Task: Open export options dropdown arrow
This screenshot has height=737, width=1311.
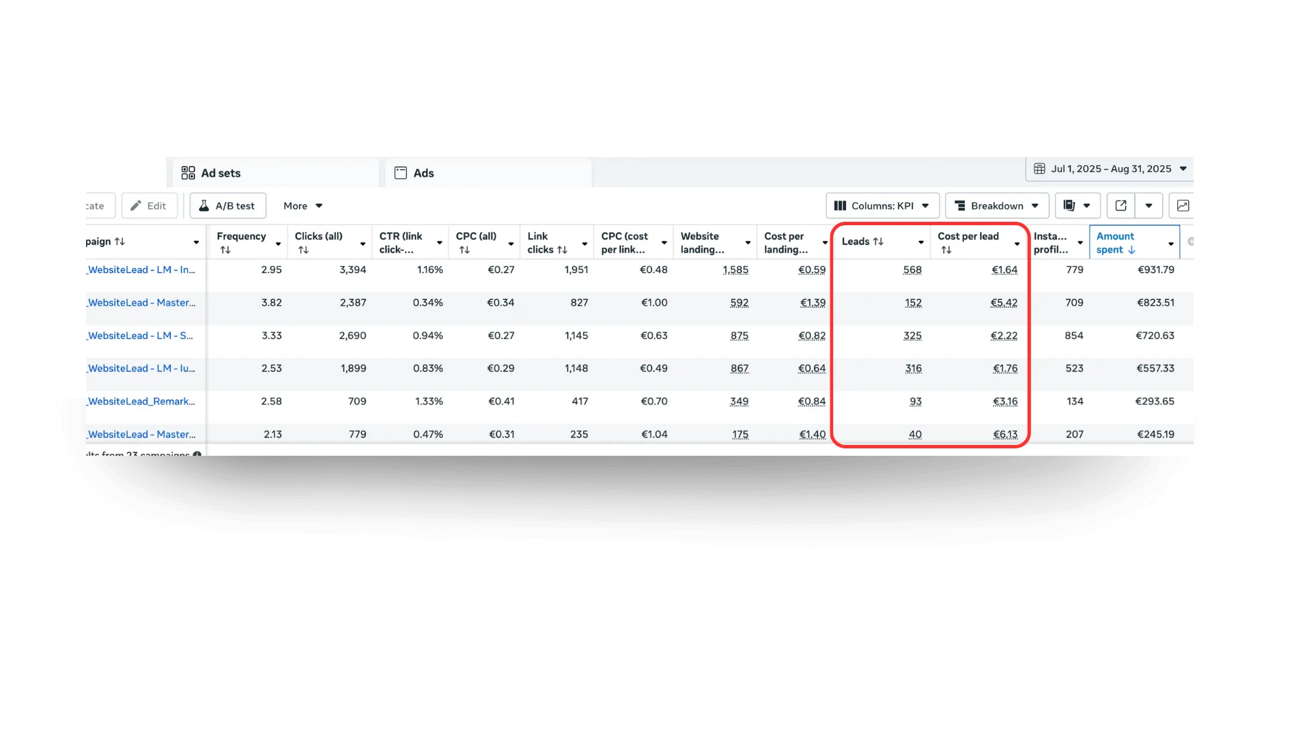Action: tap(1148, 205)
